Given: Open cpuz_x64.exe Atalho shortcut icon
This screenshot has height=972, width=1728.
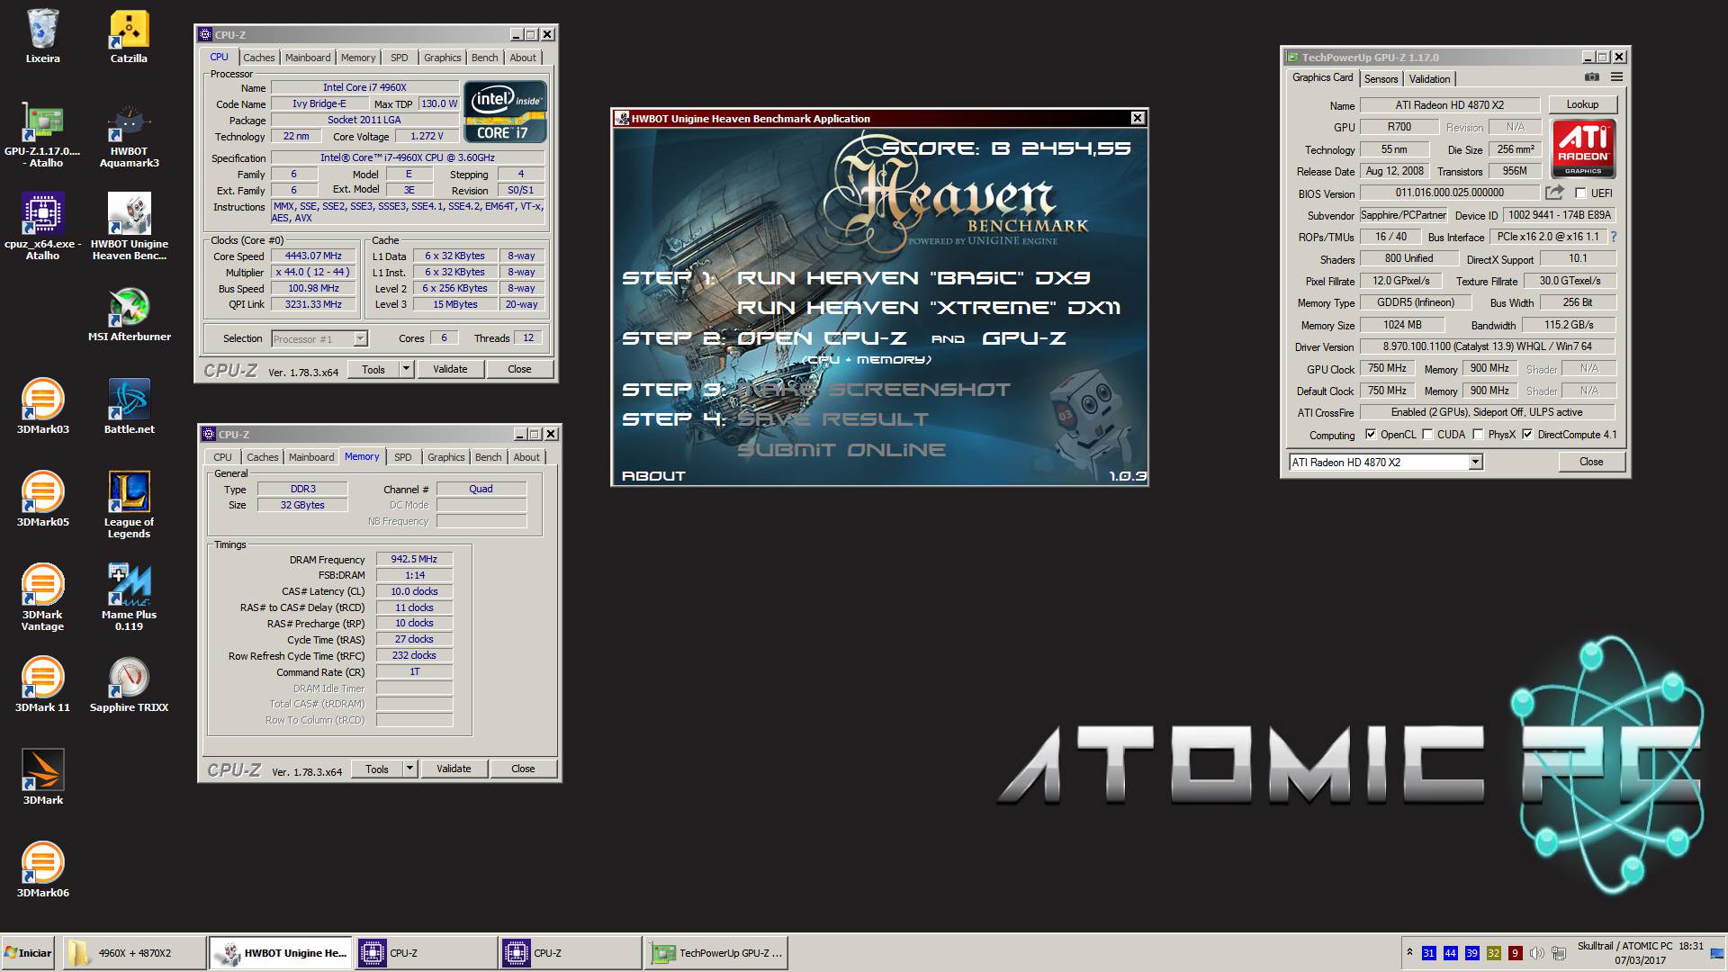Looking at the screenshot, I should [x=42, y=227].
